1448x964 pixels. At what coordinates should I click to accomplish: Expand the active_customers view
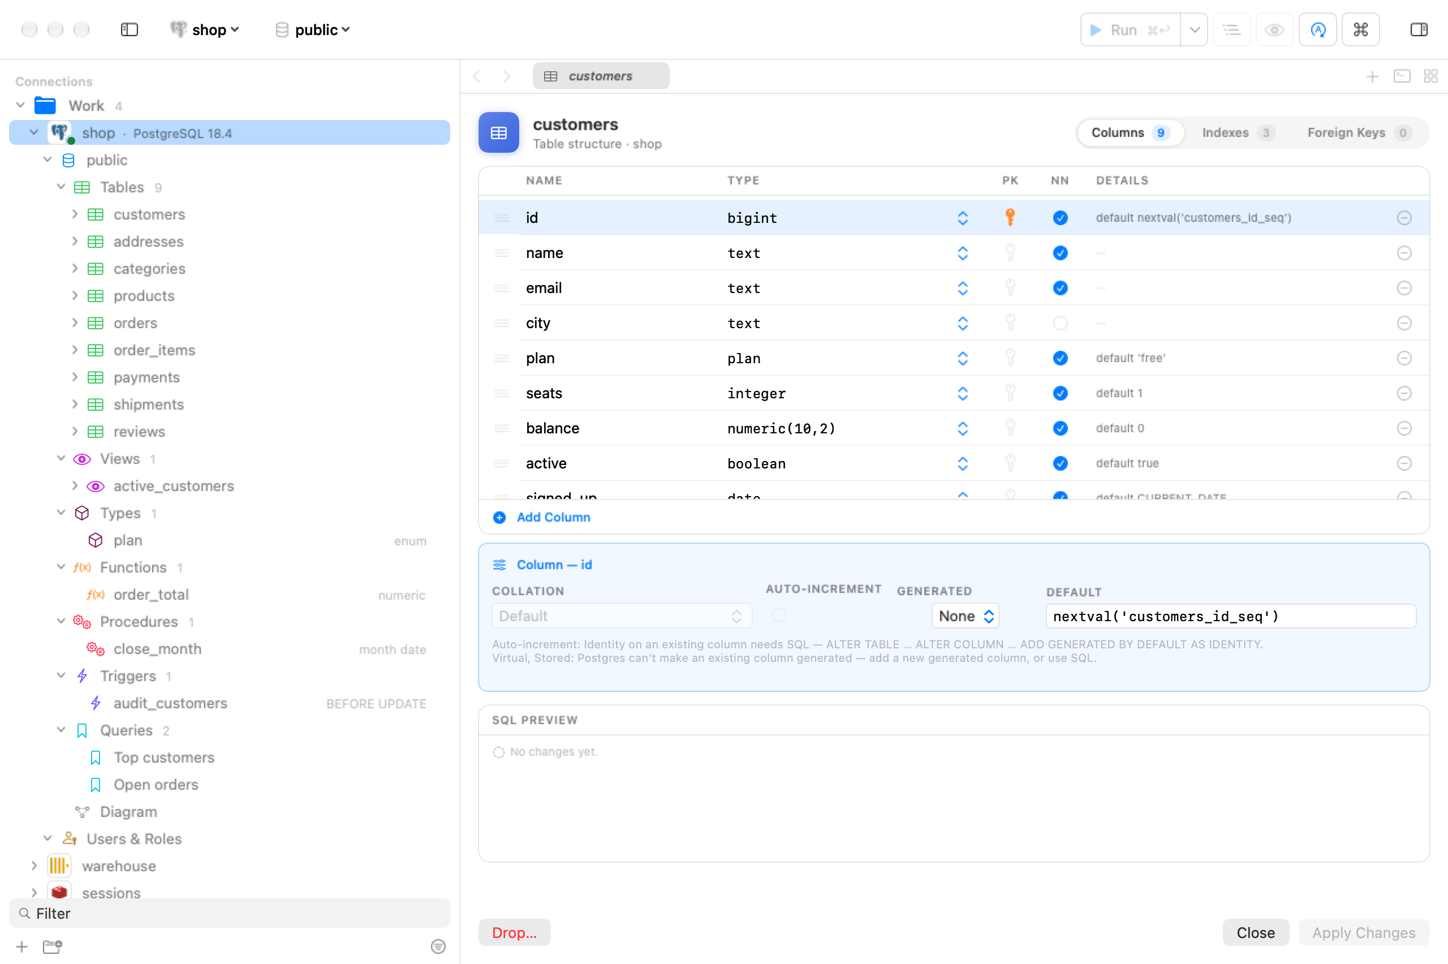(x=74, y=485)
